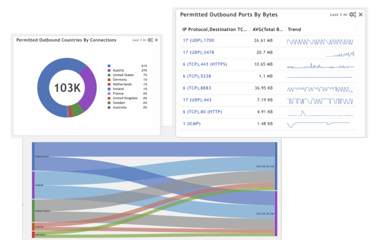This screenshot has width=384, height=247.
Task: Toggle the Netherlands legend entry
Action: pos(122,84)
